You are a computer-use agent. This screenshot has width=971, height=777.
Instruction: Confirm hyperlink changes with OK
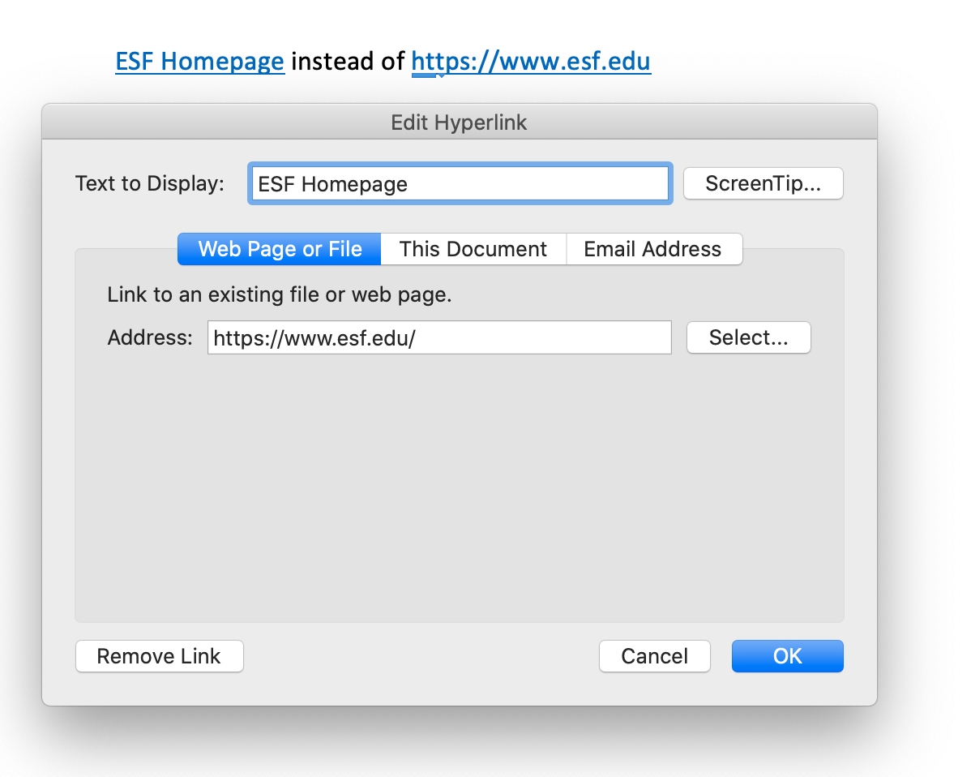(788, 656)
